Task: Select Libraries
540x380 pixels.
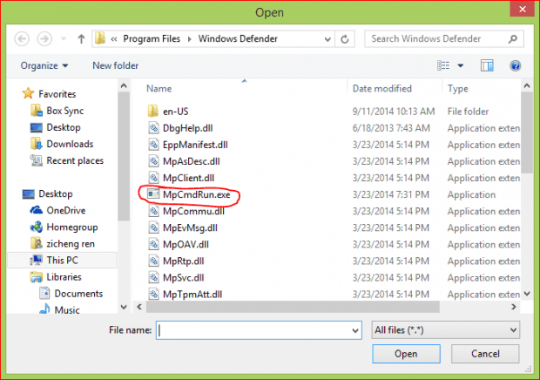Action: pyautogui.click(x=64, y=277)
